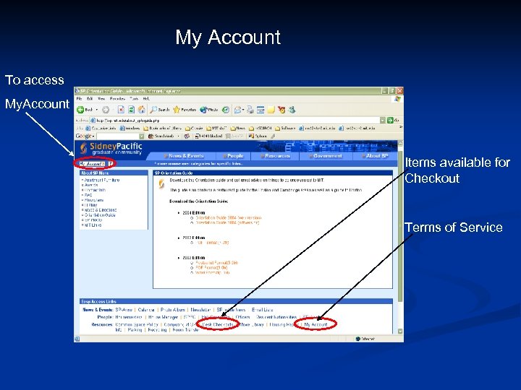The width and height of the screenshot is (521, 390).
Task: Open the Common Space Policy link
Action: point(137,324)
